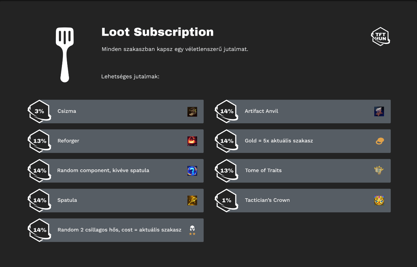
Task: Click the Reforger item icon
Action: [192, 141]
